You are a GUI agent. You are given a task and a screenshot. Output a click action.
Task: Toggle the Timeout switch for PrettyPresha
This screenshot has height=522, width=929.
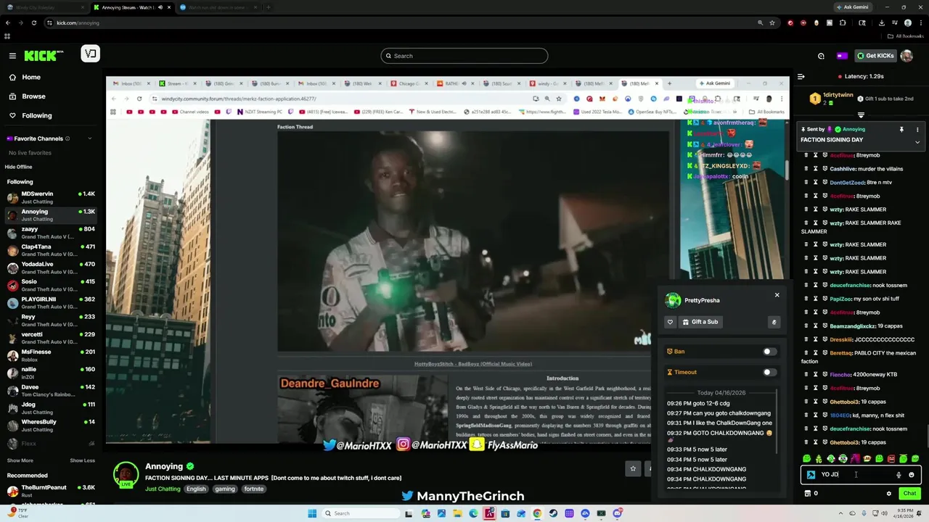pyautogui.click(x=769, y=372)
